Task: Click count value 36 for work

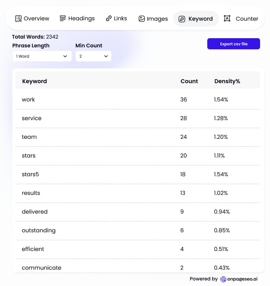Action: pos(183,99)
